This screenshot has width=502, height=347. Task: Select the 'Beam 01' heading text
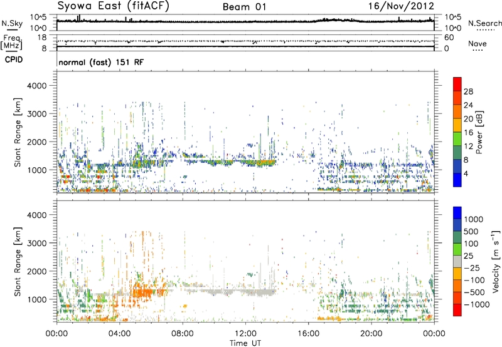coord(244,7)
